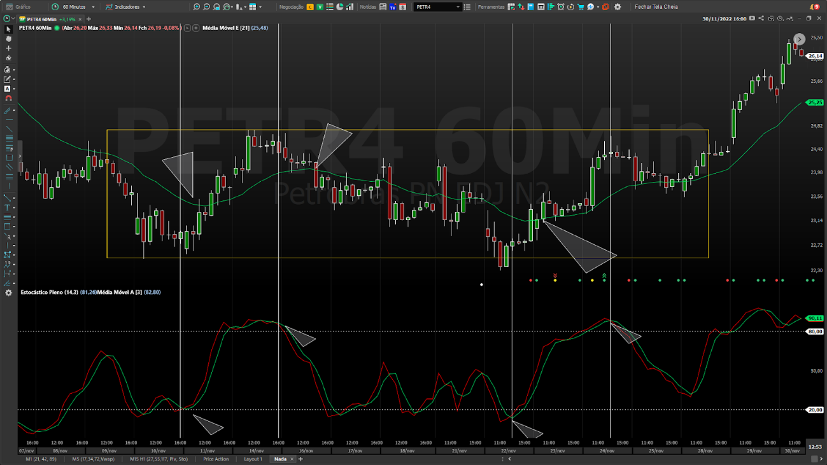Click Fechar Tela Cheia button

[x=656, y=7]
